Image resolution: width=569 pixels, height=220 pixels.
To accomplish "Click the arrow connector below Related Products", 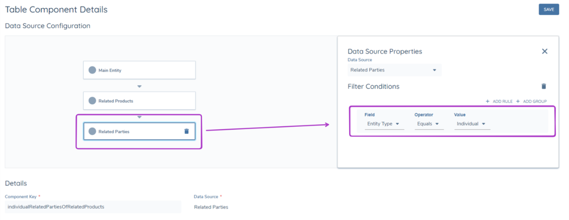I will [x=139, y=117].
